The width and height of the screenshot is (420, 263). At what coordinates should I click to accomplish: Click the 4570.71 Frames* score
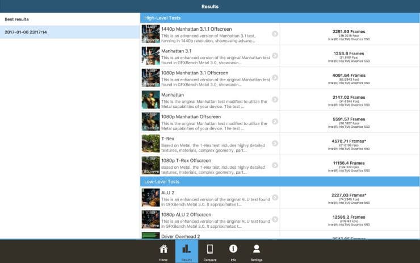tap(348, 141)
